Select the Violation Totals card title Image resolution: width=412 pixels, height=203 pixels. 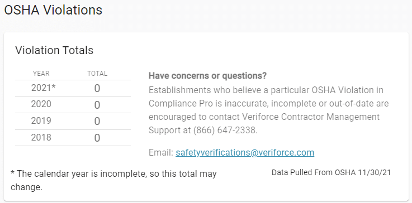(54, 50)
